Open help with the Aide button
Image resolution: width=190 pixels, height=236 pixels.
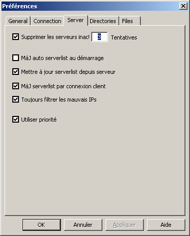point(166,225)
